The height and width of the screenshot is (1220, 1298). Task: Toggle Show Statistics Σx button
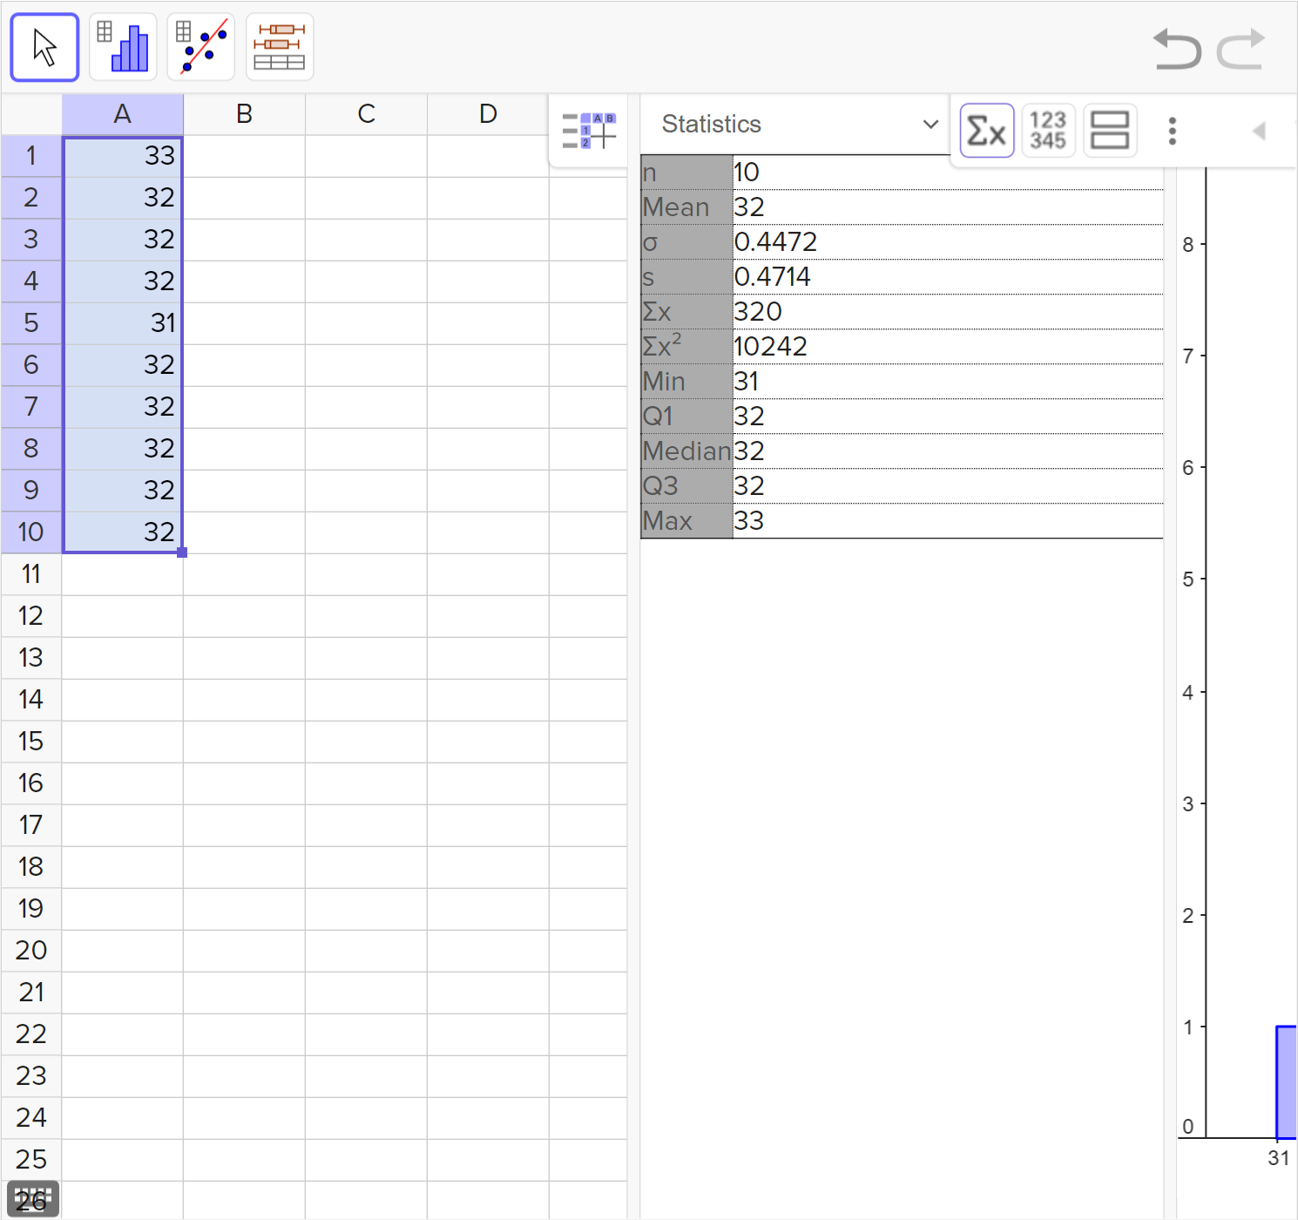[987, 131]
